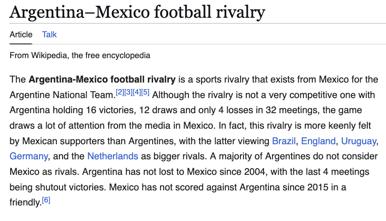Click citation marker [4]

coord(137,92)
